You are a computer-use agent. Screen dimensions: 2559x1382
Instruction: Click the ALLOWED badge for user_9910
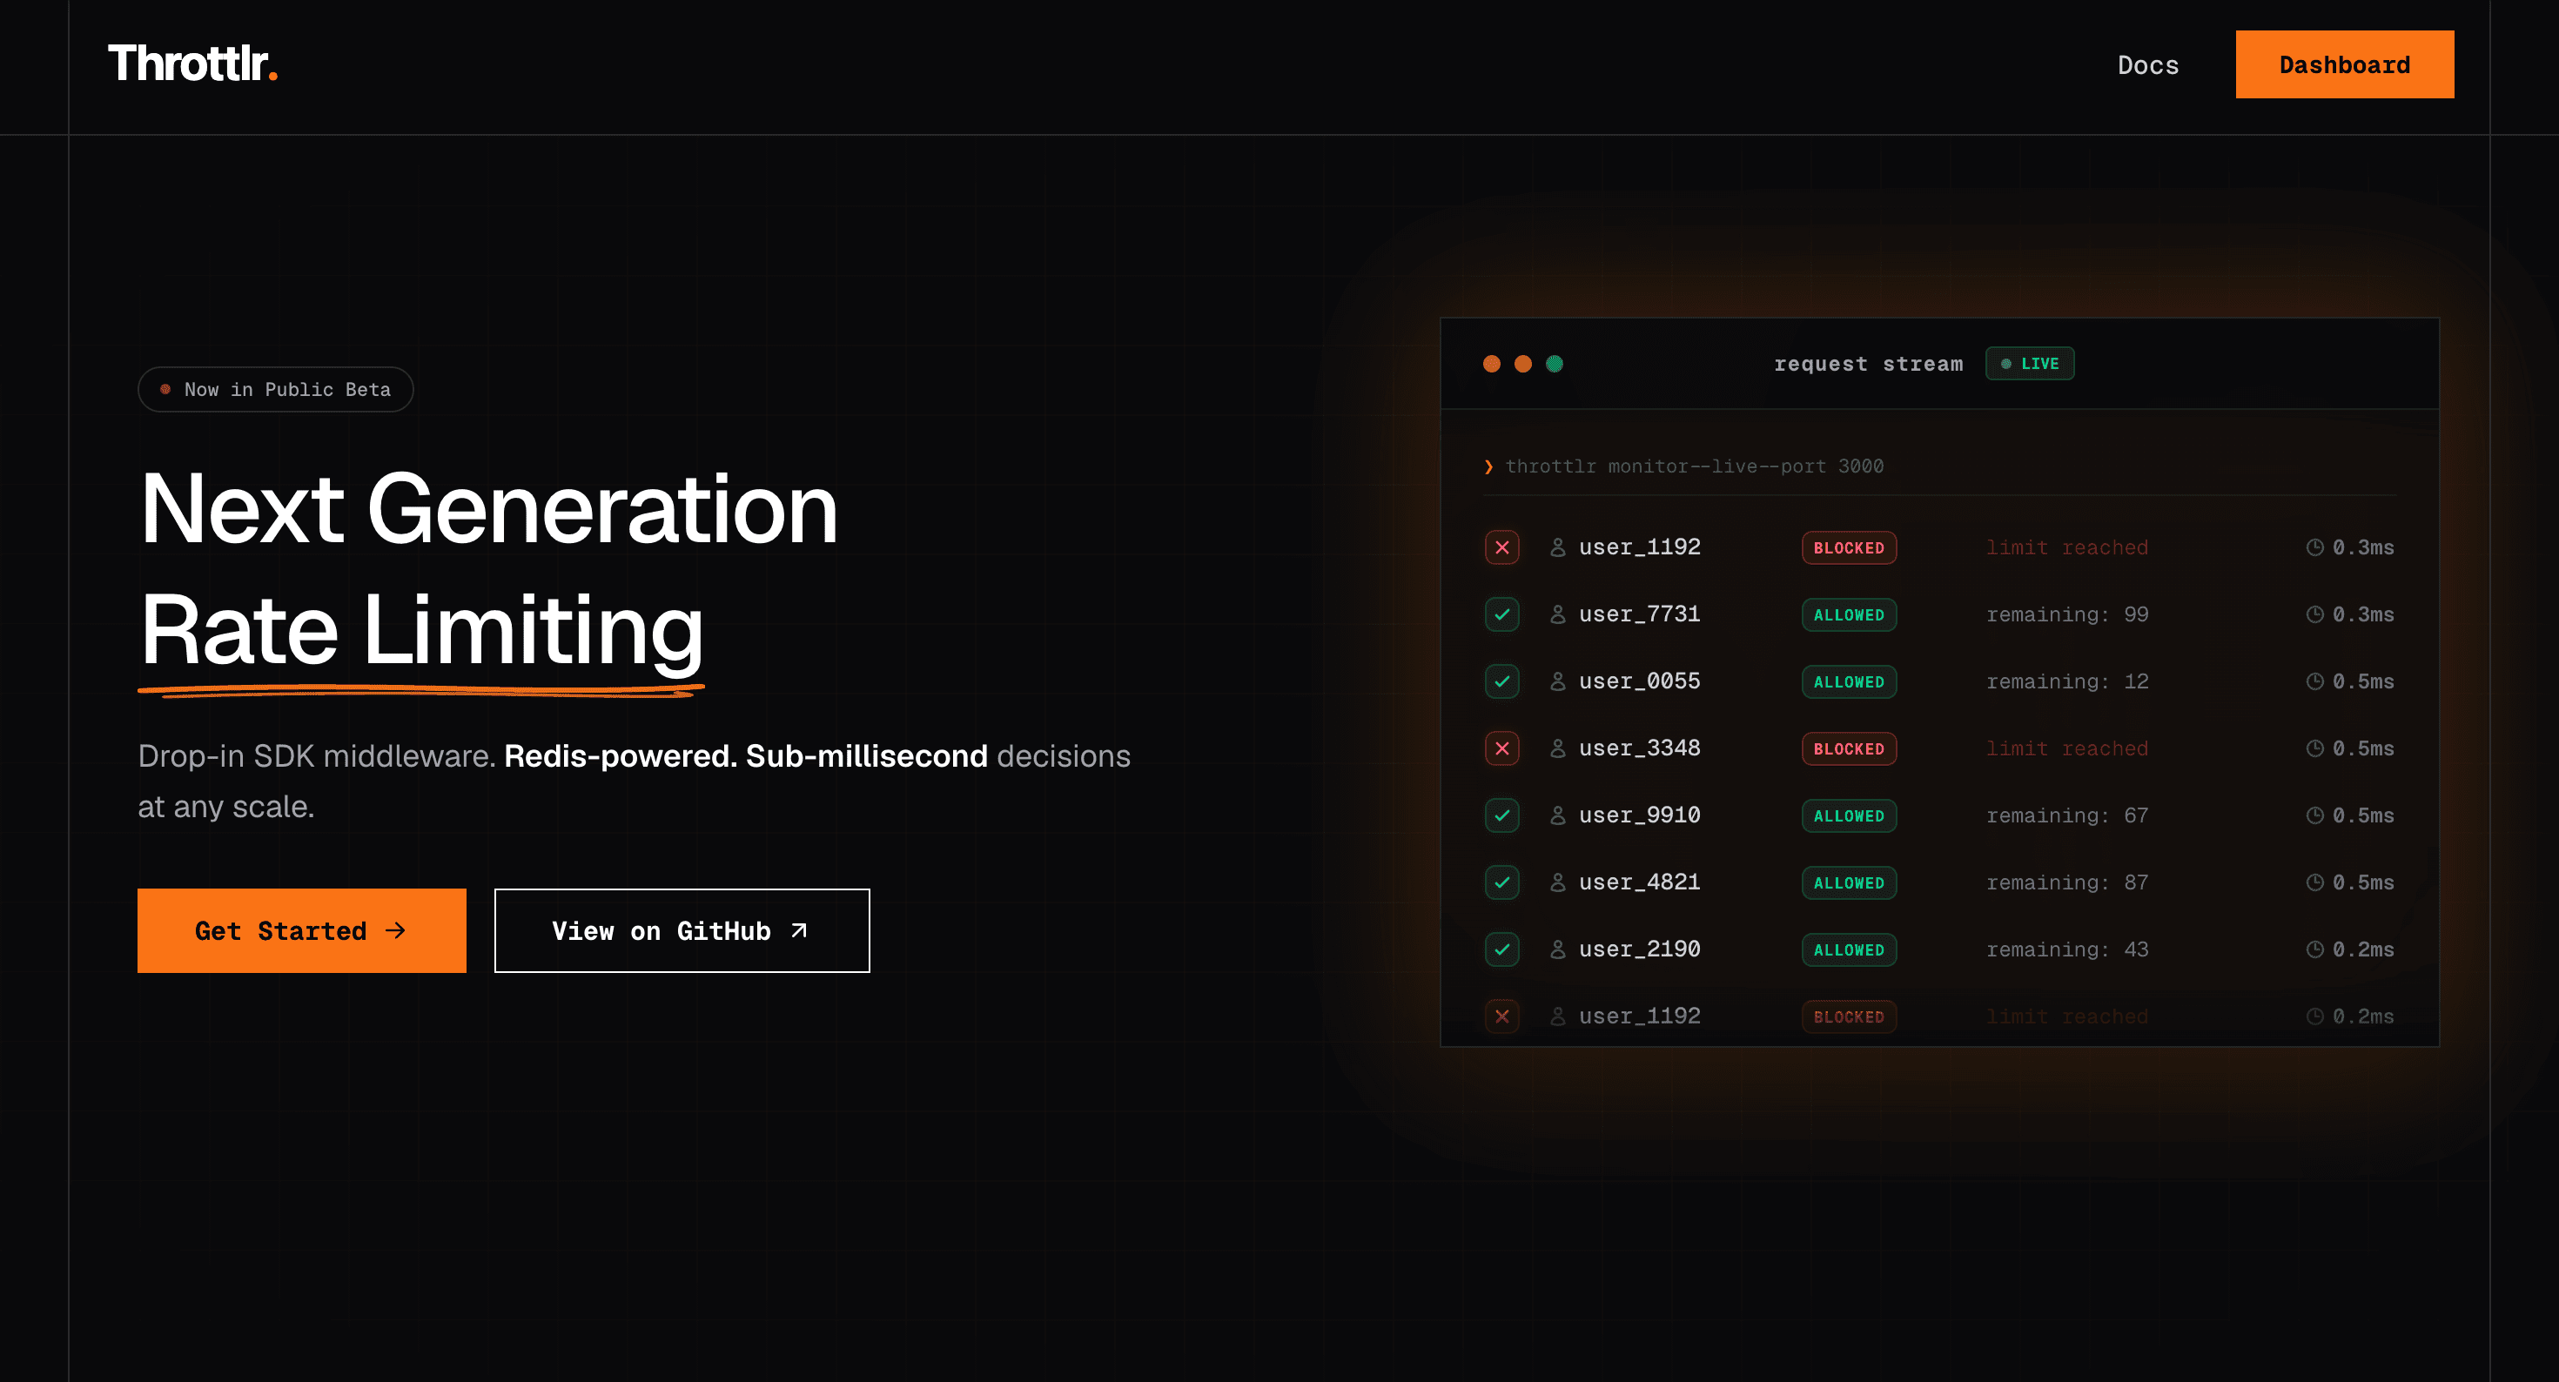pos(1849,815)
